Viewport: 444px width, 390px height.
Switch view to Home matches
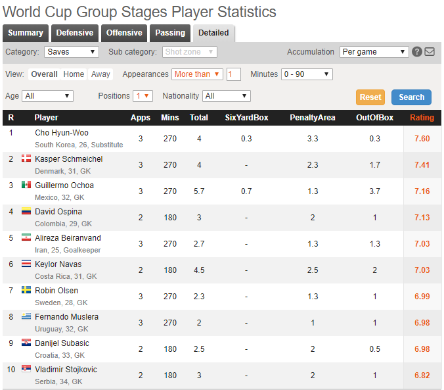point(74,74)
